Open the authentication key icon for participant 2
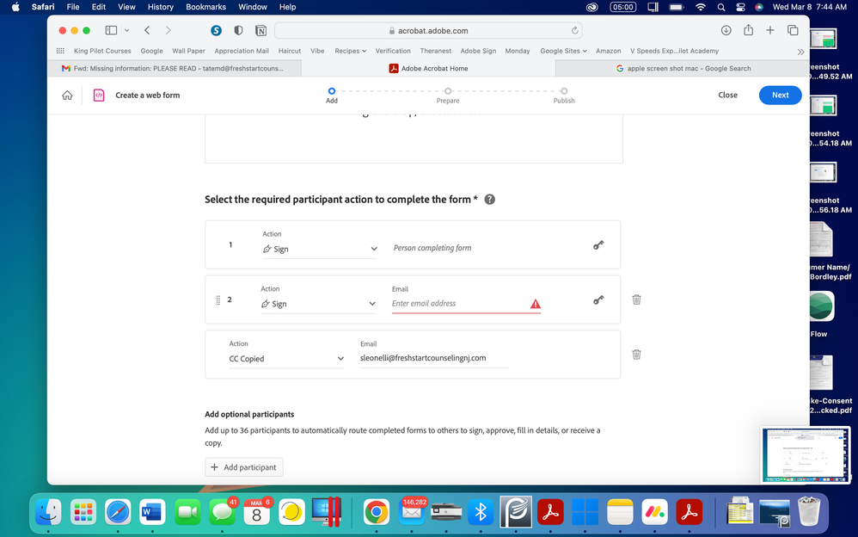This screenshot has width=858, height=537. pyautogui.click(x=598, y=299)
